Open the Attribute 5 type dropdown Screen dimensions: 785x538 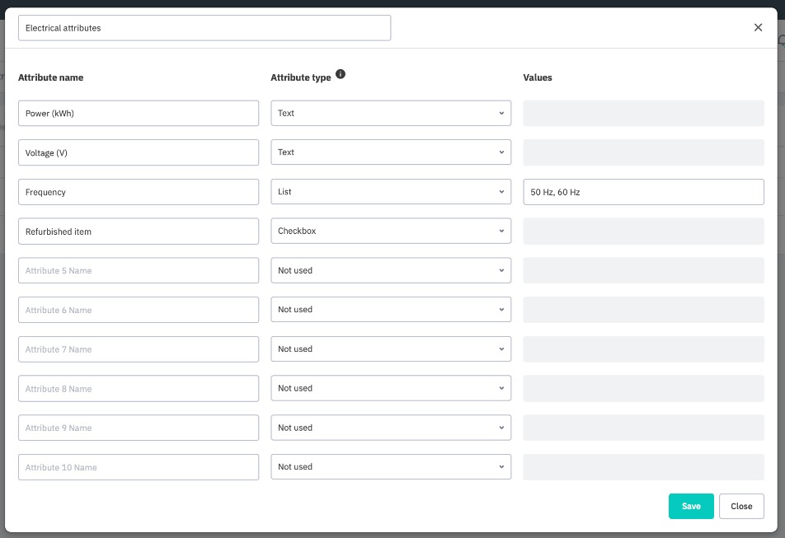[x=390, y=270]
